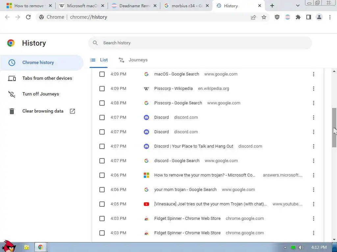Click the external link icon beside Clear browsing data
The height and width of the screenshot is (252, 337).
(x=72, y=111)
